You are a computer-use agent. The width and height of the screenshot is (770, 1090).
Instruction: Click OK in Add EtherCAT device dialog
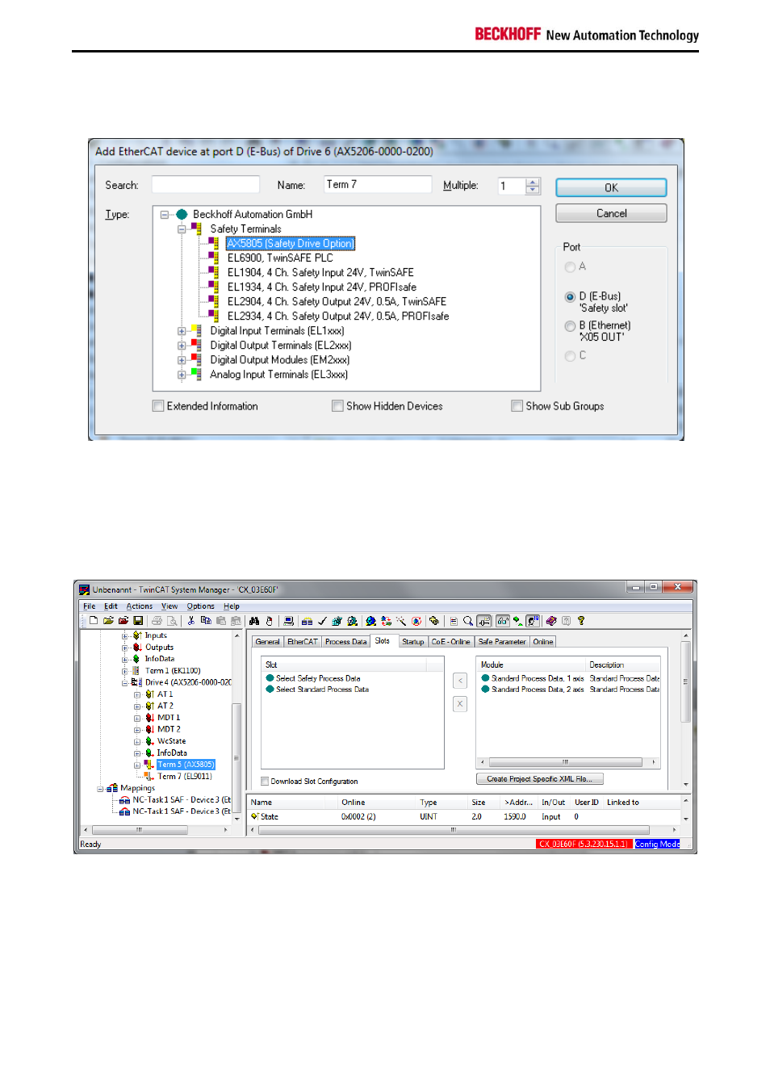pos(611,187)
